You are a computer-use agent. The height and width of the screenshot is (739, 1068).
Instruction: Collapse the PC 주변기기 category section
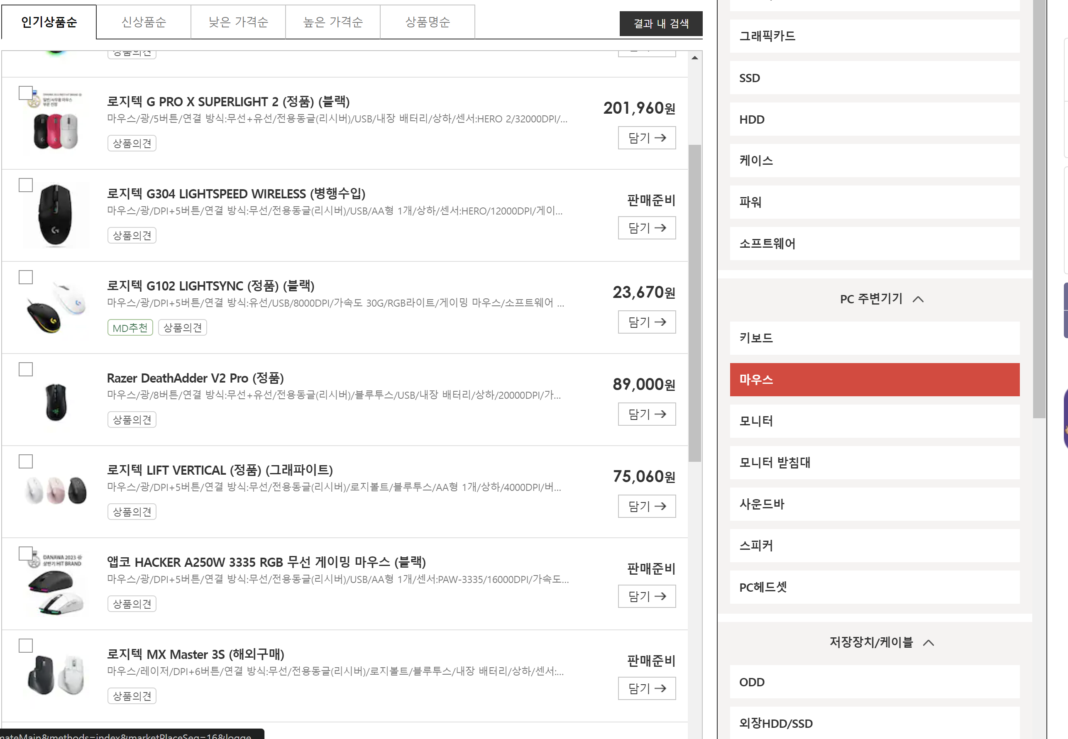pyautogui.click(x=917, y=300)
